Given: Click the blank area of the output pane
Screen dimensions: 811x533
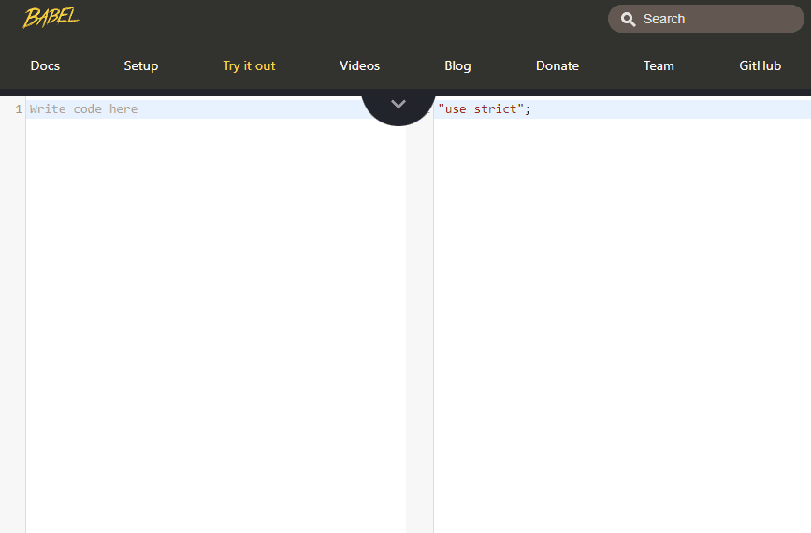Looking at the screenshot, I should (x=622, y=318).
